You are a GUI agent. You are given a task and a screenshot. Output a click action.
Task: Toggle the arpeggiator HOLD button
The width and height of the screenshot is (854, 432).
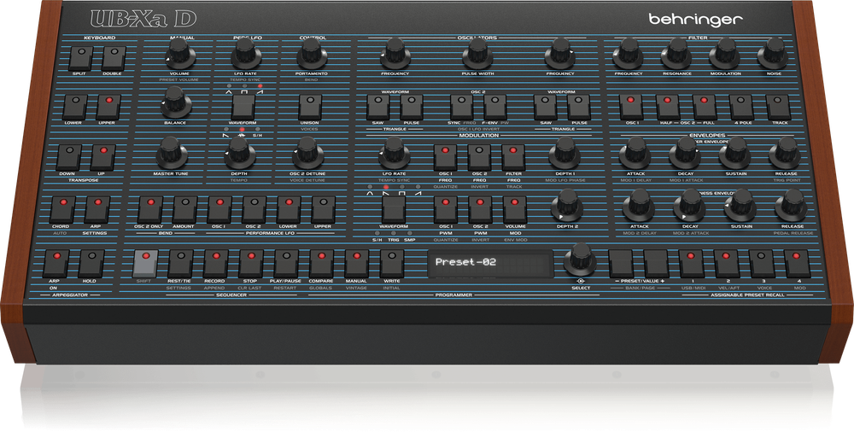[x=91, y=263]
